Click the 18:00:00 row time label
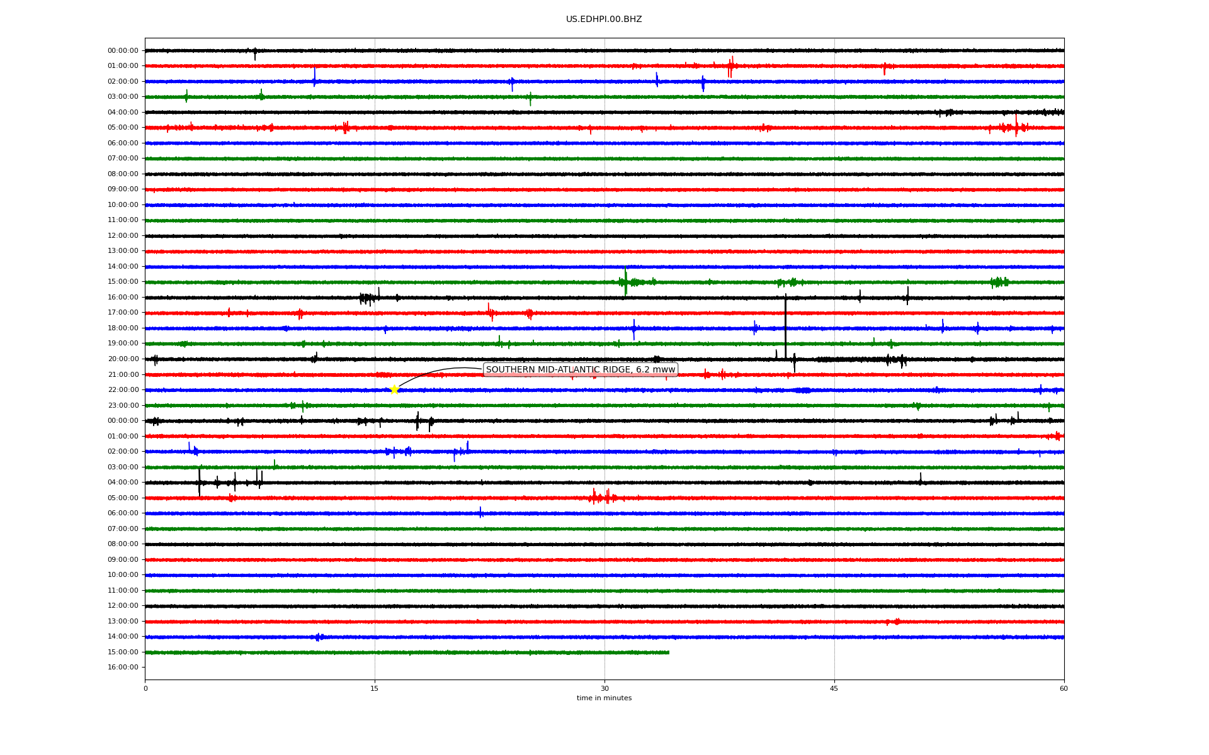This screenshot has height=755, width=1209. pos(123,328)
